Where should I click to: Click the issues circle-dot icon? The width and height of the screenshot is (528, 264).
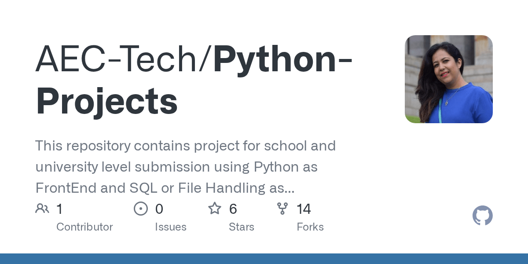141,209
